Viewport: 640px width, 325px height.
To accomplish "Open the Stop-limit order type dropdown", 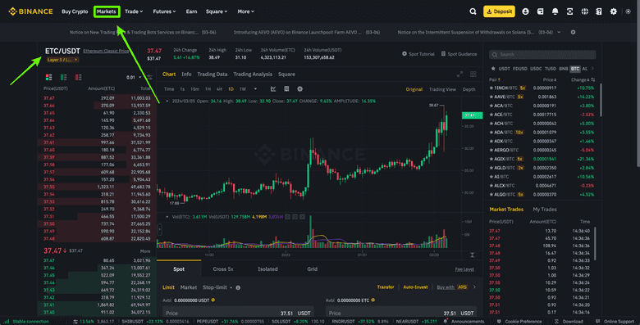I will (217, 287).
